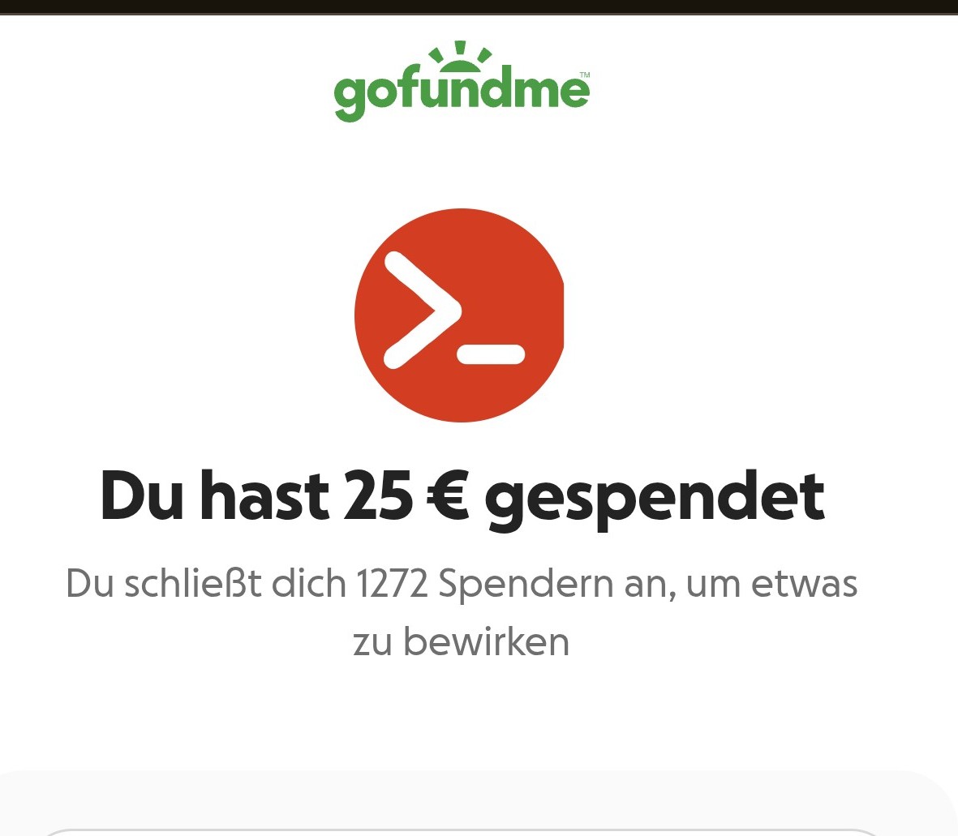The width and height of the screenshot is (958, 836).
Task: Click the TM trademark mark
Action: coord(585,75)
